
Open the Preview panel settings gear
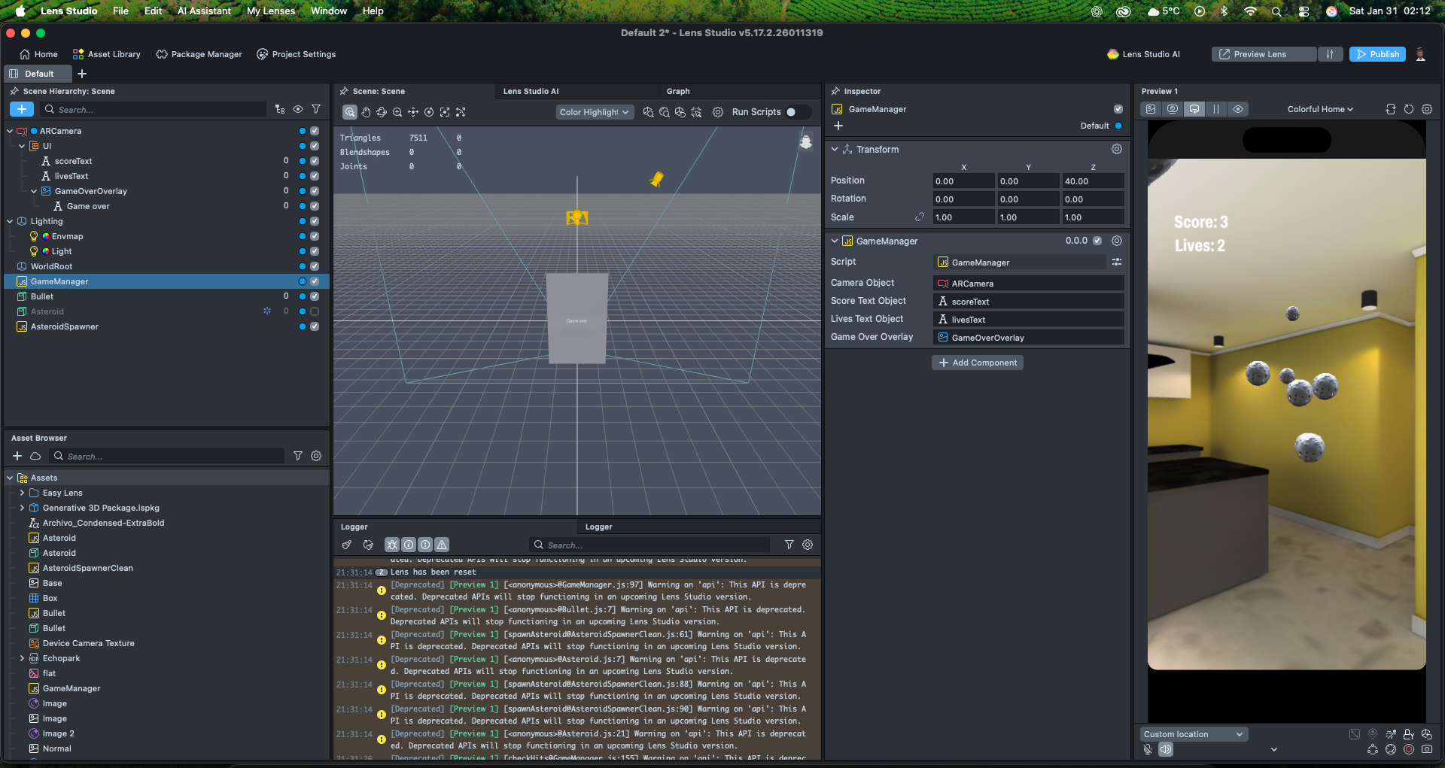(1427, 109)
